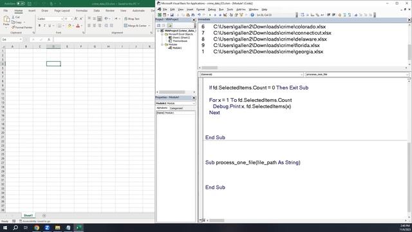This screenshot has height=232, width=412.
Task: Open the Borders dropdown in Excel
Action: click(x=63, y=26)
